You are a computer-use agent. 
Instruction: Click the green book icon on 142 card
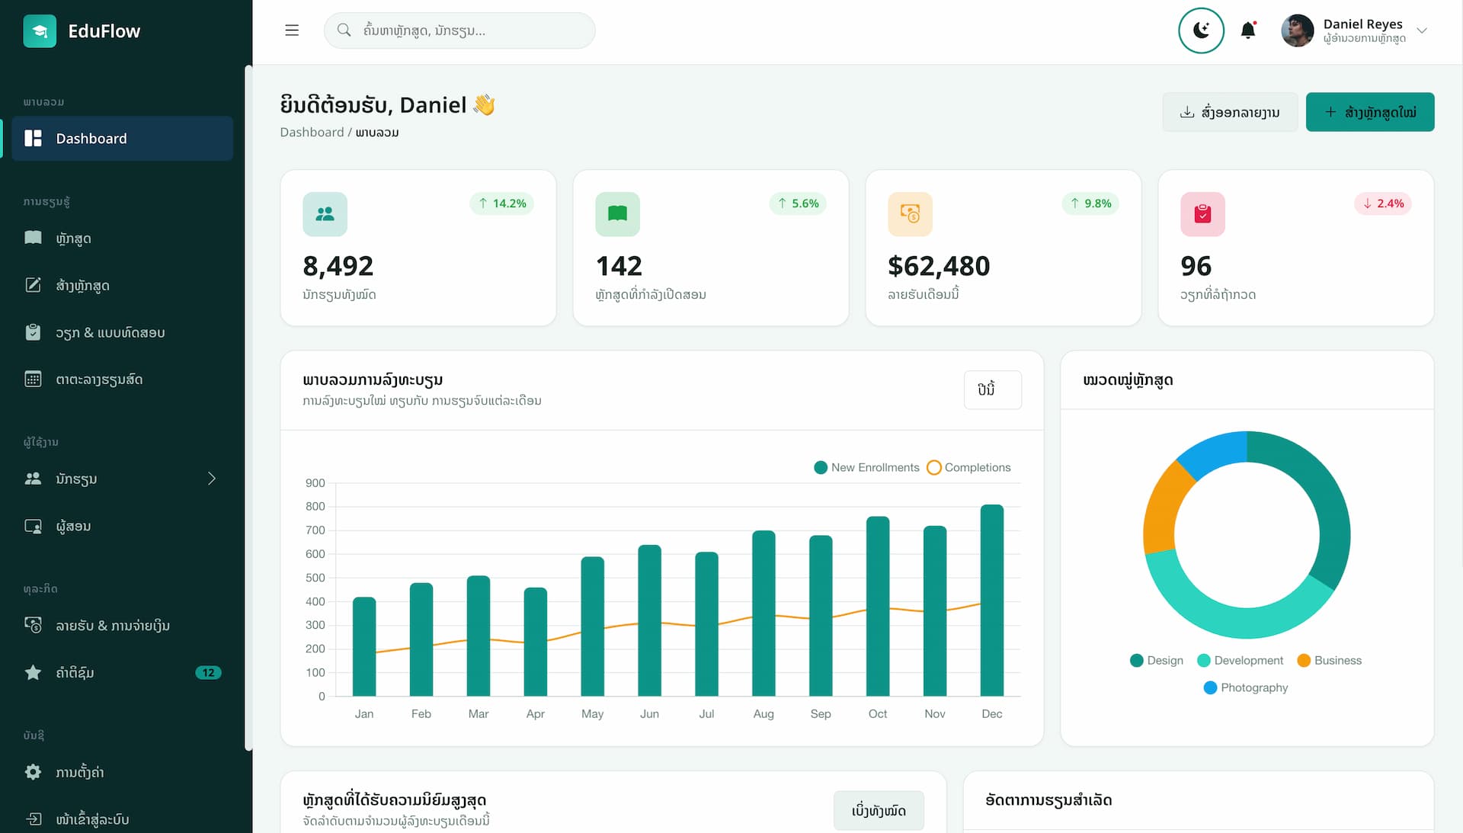pos(617,214)
